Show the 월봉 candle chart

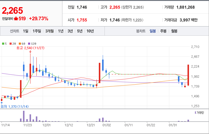[x=174, y=31]
